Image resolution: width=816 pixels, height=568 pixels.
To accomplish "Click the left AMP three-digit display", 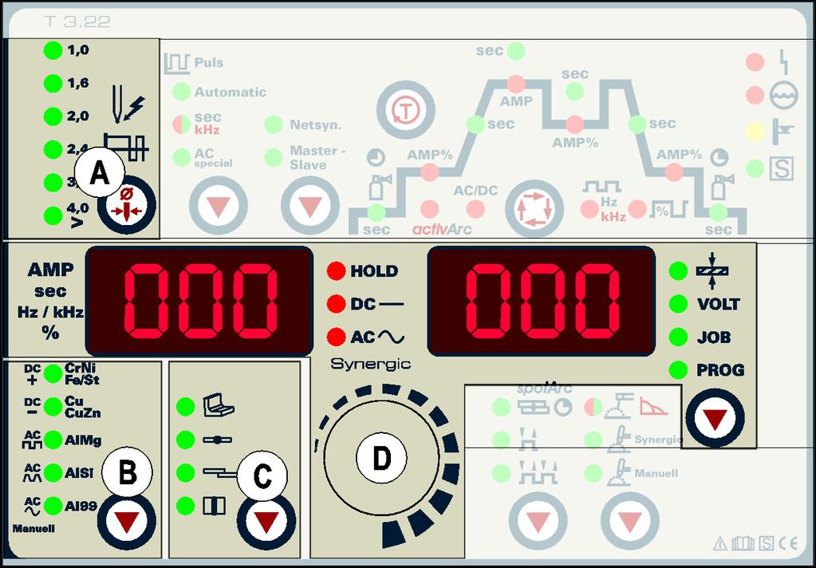I will (199, 301).
